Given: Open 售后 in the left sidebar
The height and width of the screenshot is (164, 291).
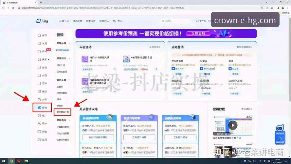Looking at the screenshot, I should (42, 92).
